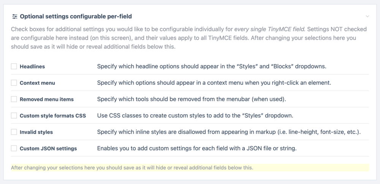Collapse the panel using the top-right chevron
The image size is (380, 184).
(367, 16)
